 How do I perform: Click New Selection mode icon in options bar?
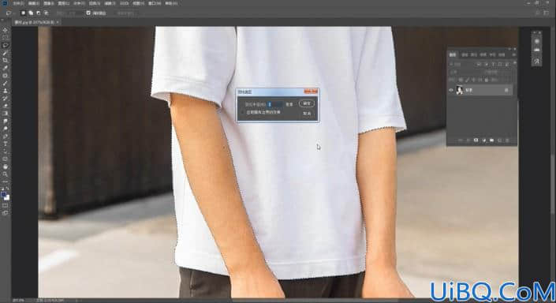pos(24,13)
